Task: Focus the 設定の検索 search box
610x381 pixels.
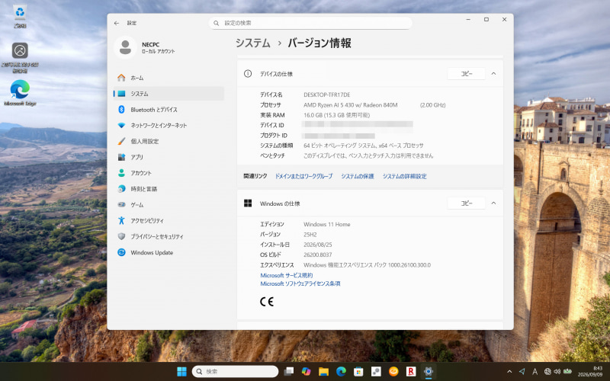Action: [310, 23]
